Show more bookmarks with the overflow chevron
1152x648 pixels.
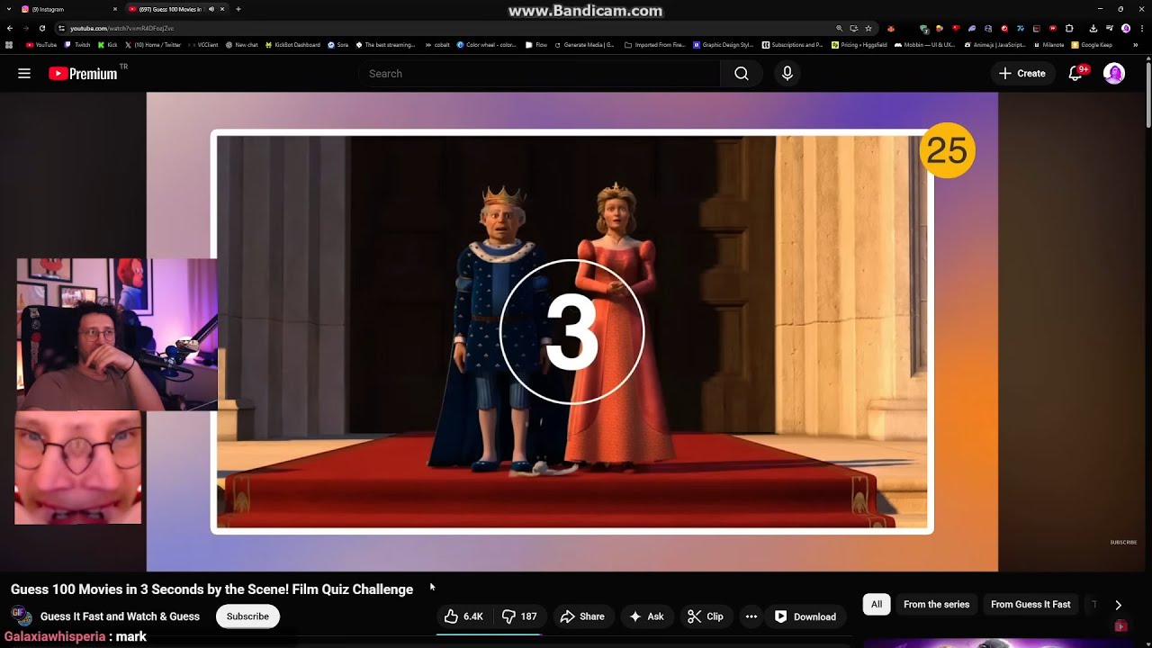coord(1135,44)
